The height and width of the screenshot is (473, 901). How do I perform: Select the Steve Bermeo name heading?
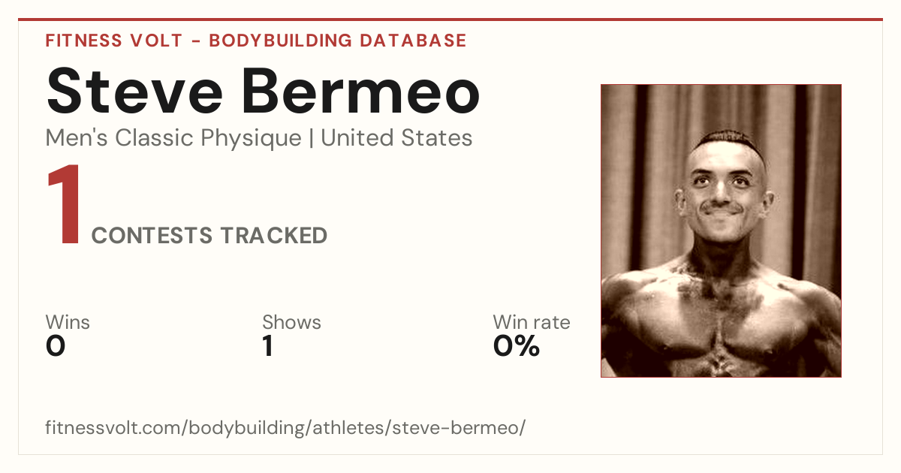tap(263, 92)
